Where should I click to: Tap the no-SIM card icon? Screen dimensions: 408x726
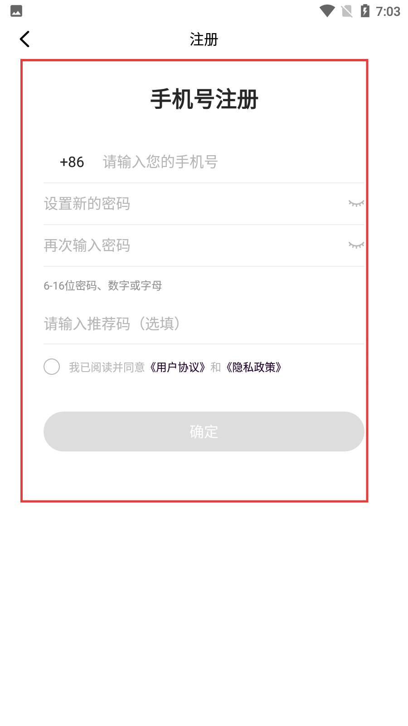click(x=347, y=11)
